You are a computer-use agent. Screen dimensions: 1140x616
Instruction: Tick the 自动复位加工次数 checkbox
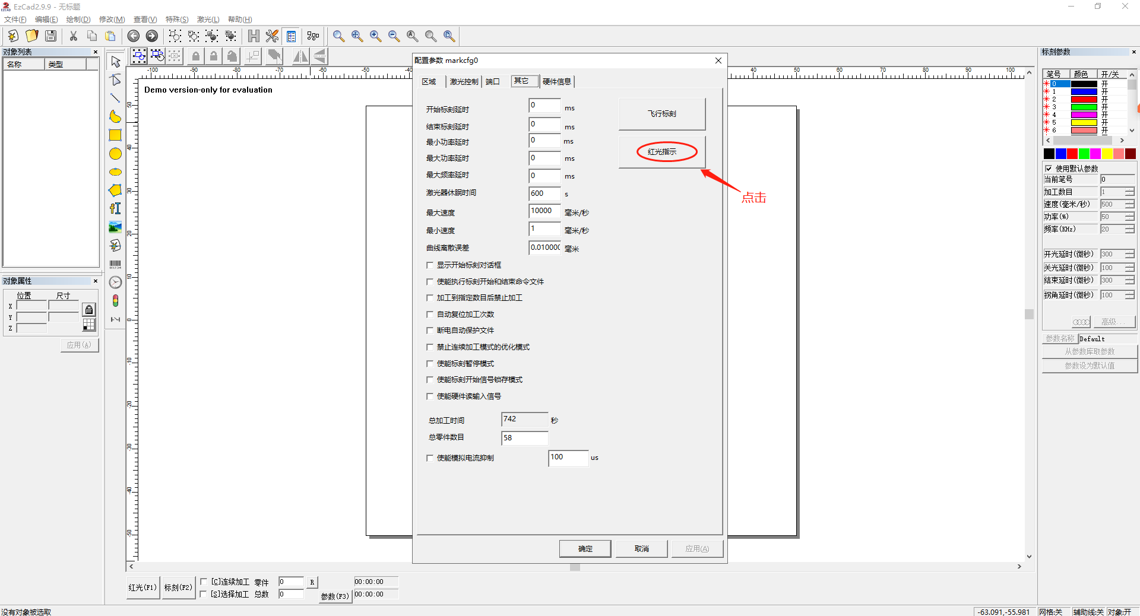[430, 315]
